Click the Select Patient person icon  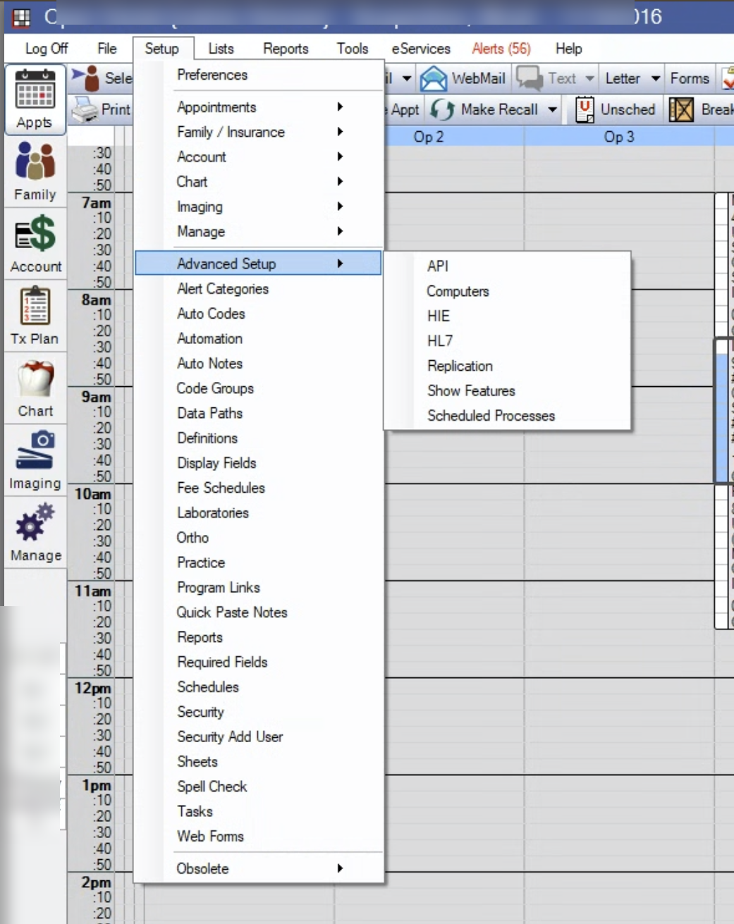point(86,78)
